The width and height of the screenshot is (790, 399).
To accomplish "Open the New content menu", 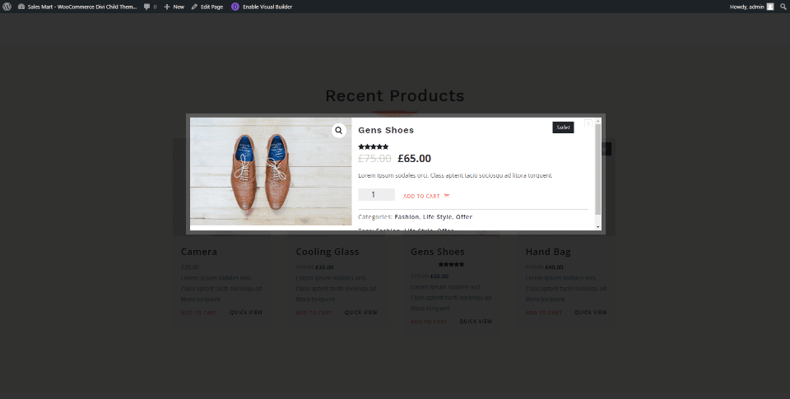I will pyautogui.click(x=174, y=7).
